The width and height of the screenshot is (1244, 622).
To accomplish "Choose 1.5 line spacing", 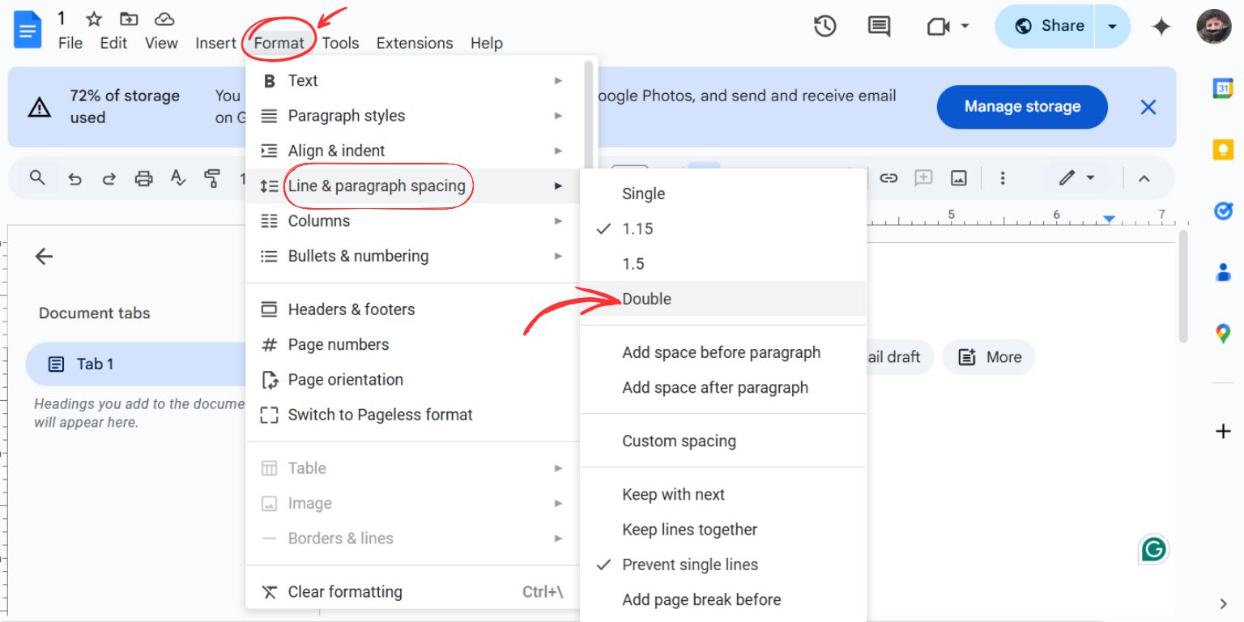I will point(722,263).
